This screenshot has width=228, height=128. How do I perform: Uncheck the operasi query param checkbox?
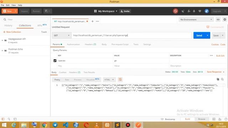pos(55,61)
